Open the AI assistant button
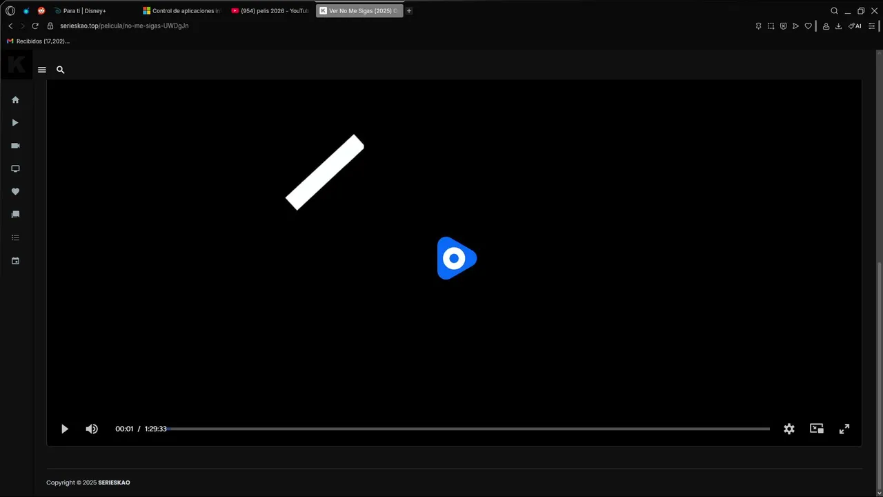Viewport: 883px width, 497px height. 855,26
